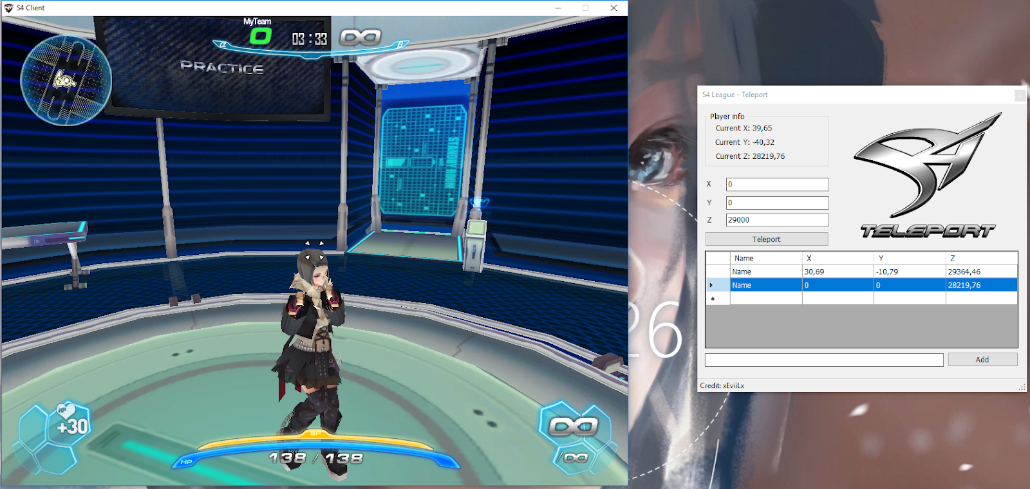Click the S4 Teleport logo image

pyautogui.click(x=928, y=175)
